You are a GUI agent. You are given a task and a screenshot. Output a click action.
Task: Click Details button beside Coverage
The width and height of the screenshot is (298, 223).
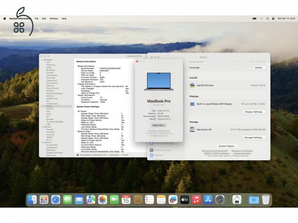point(259,67)
